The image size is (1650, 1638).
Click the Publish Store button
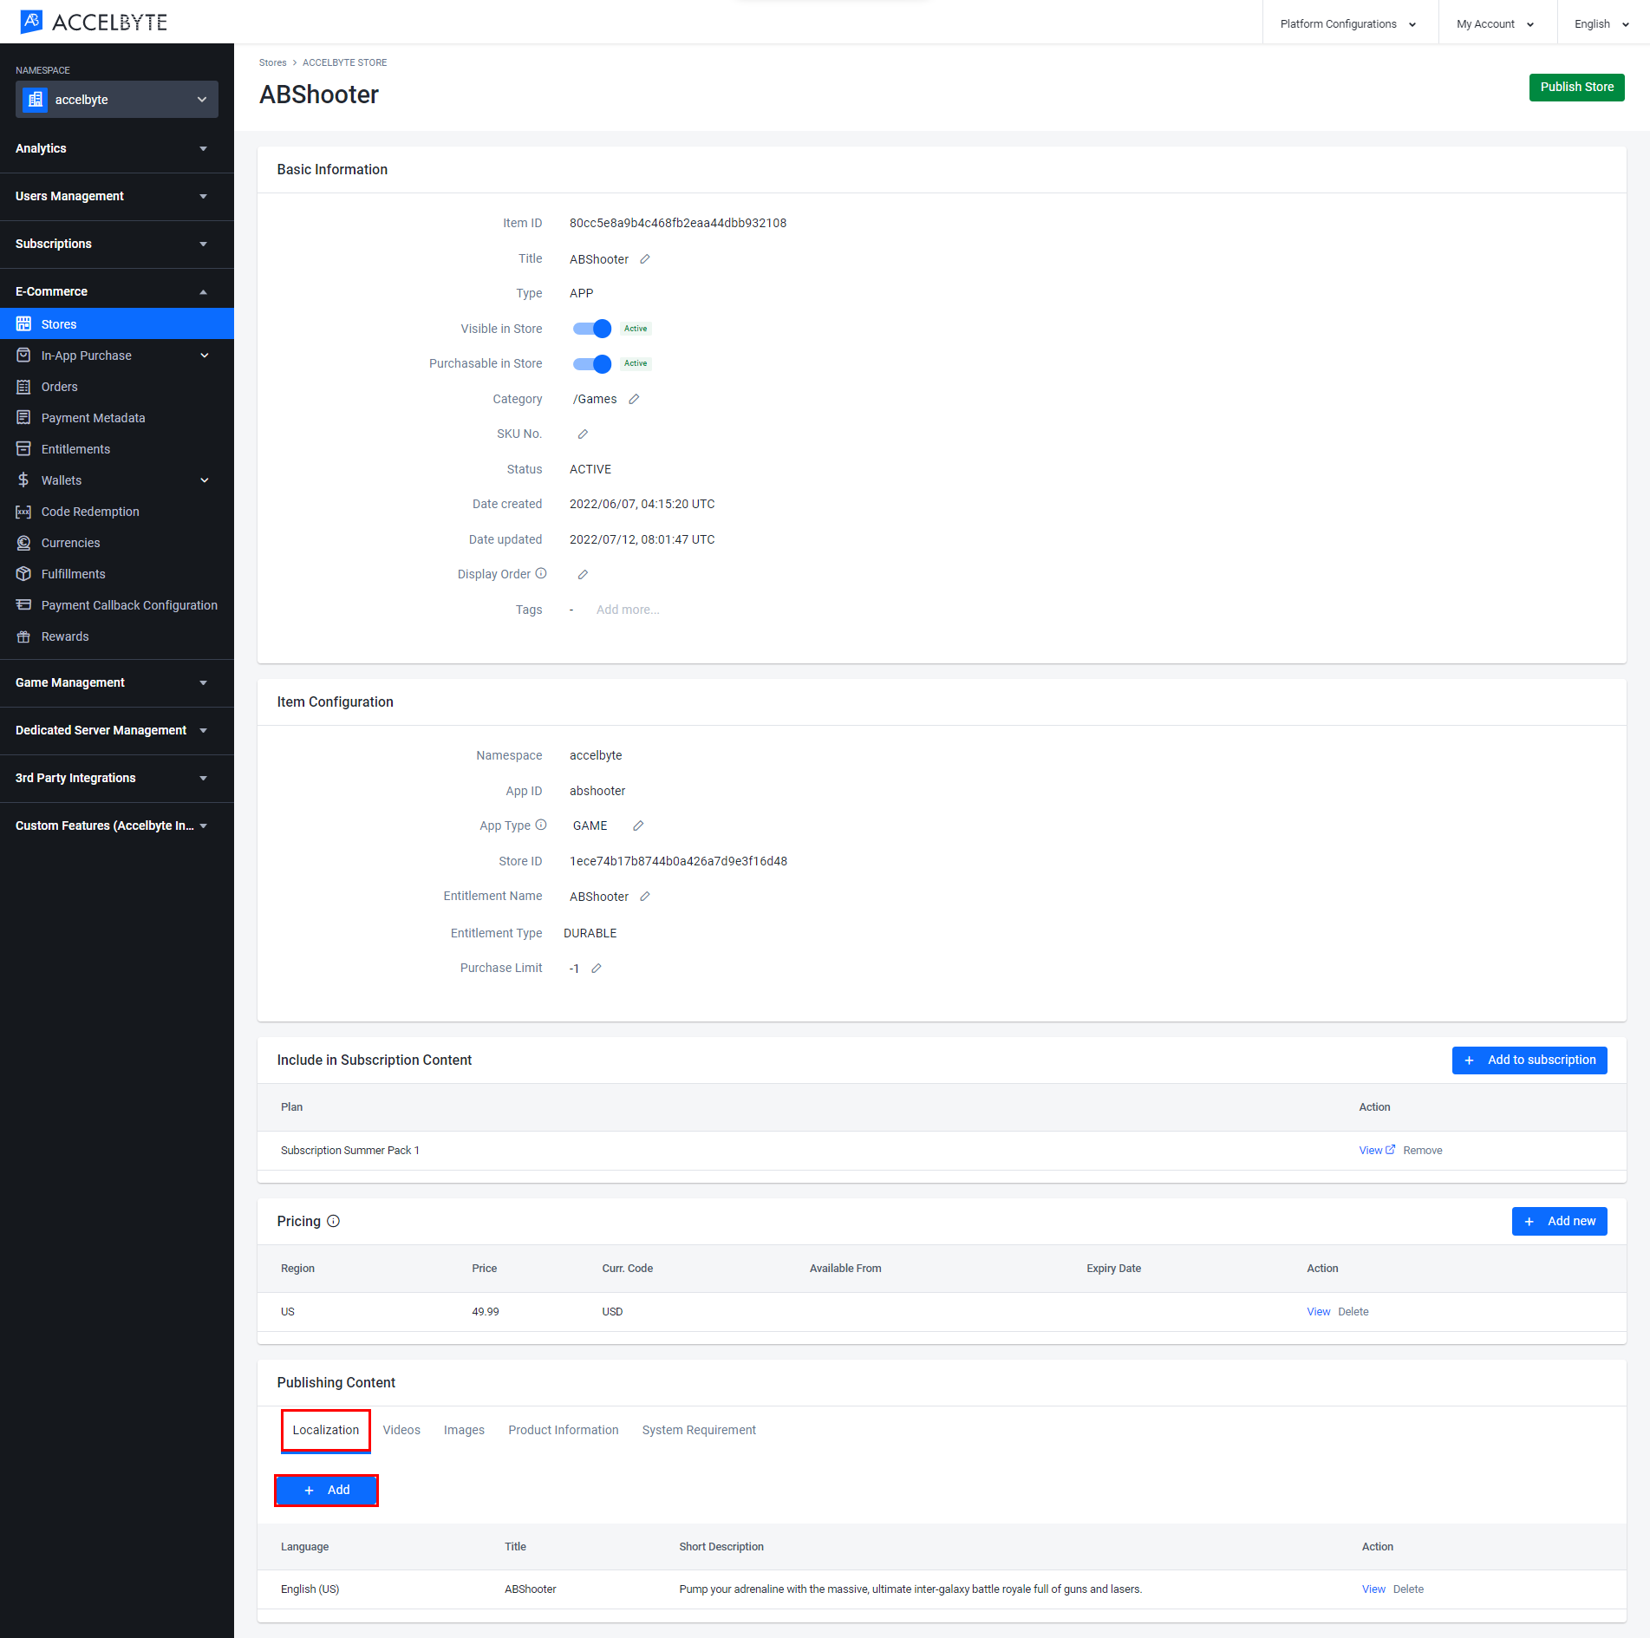(1576, 87)
